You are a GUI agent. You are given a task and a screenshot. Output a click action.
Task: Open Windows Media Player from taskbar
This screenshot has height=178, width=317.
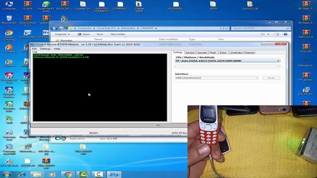52,175
